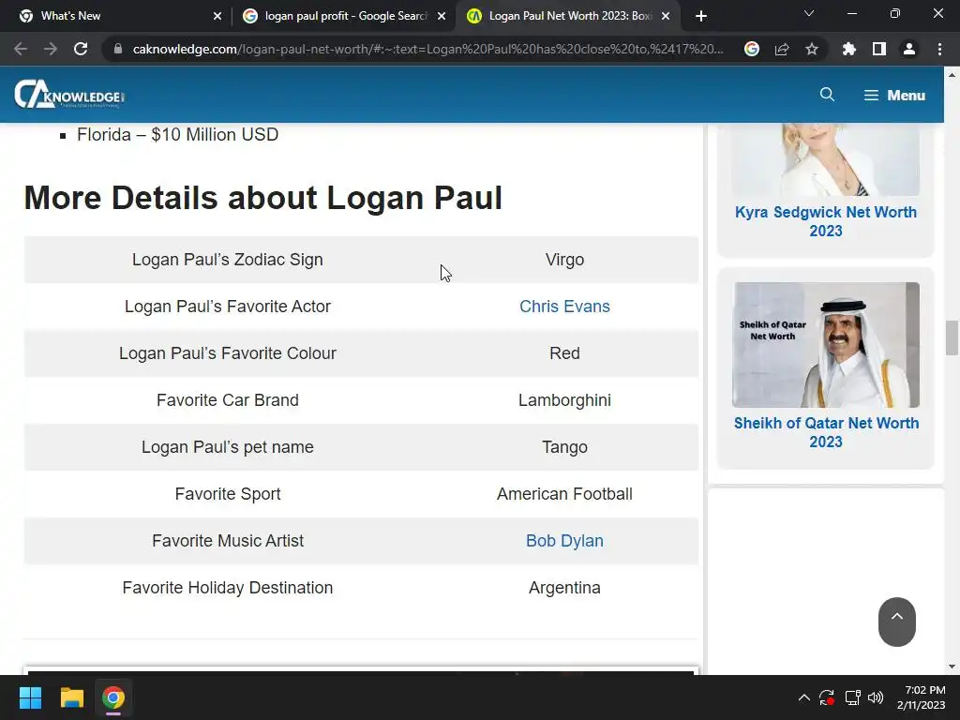The image size is (960, 720).
Task: Open Sheikh of Qatar Net Worth 2023 link
Action: click(826, 432)
